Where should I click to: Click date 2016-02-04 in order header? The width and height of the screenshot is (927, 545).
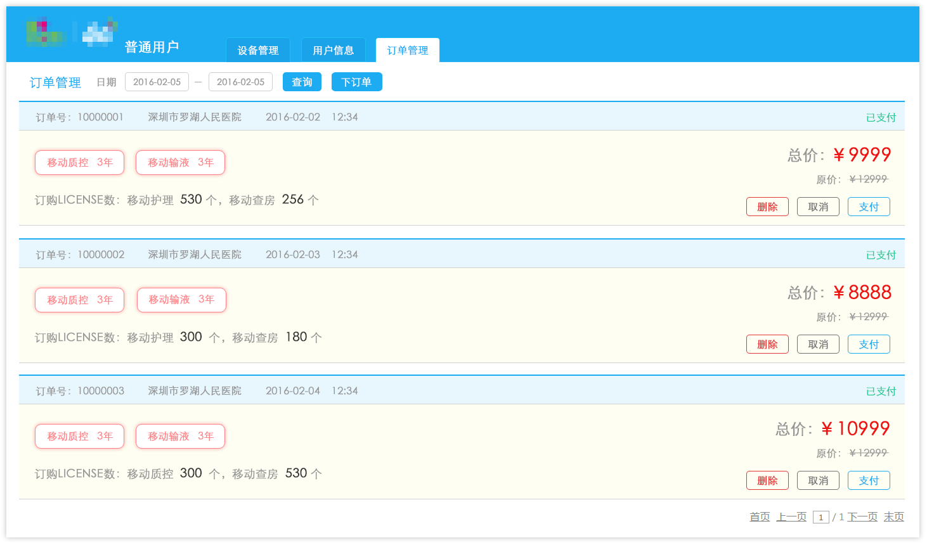[x=293, y=391]
